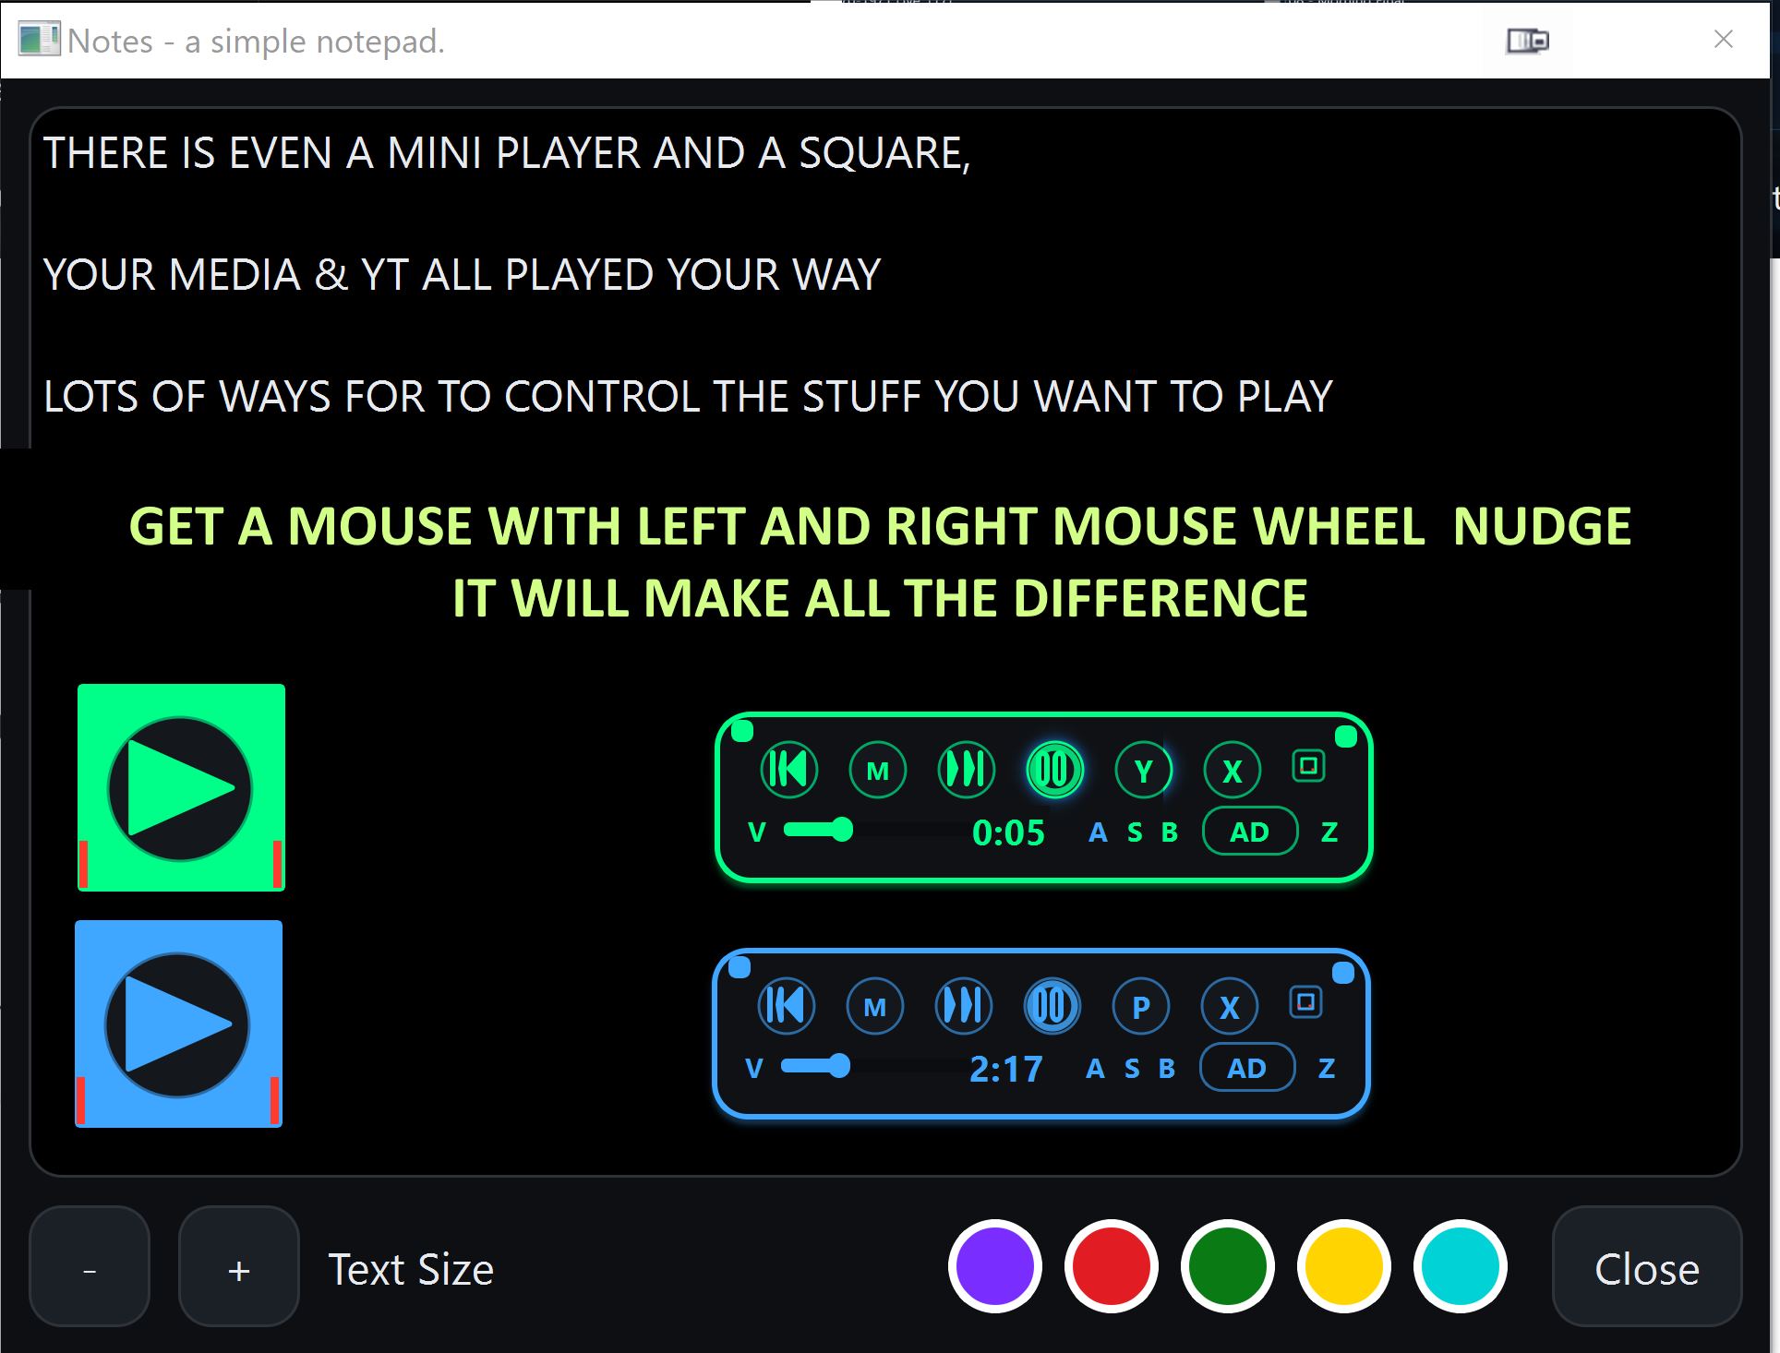
Task: Increase text size with plus button
Action: point(238,1268)
